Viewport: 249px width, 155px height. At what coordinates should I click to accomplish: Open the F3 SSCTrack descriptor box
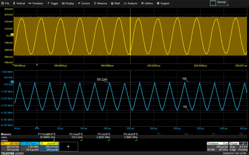pyautogui.click(x=29, y=147)
